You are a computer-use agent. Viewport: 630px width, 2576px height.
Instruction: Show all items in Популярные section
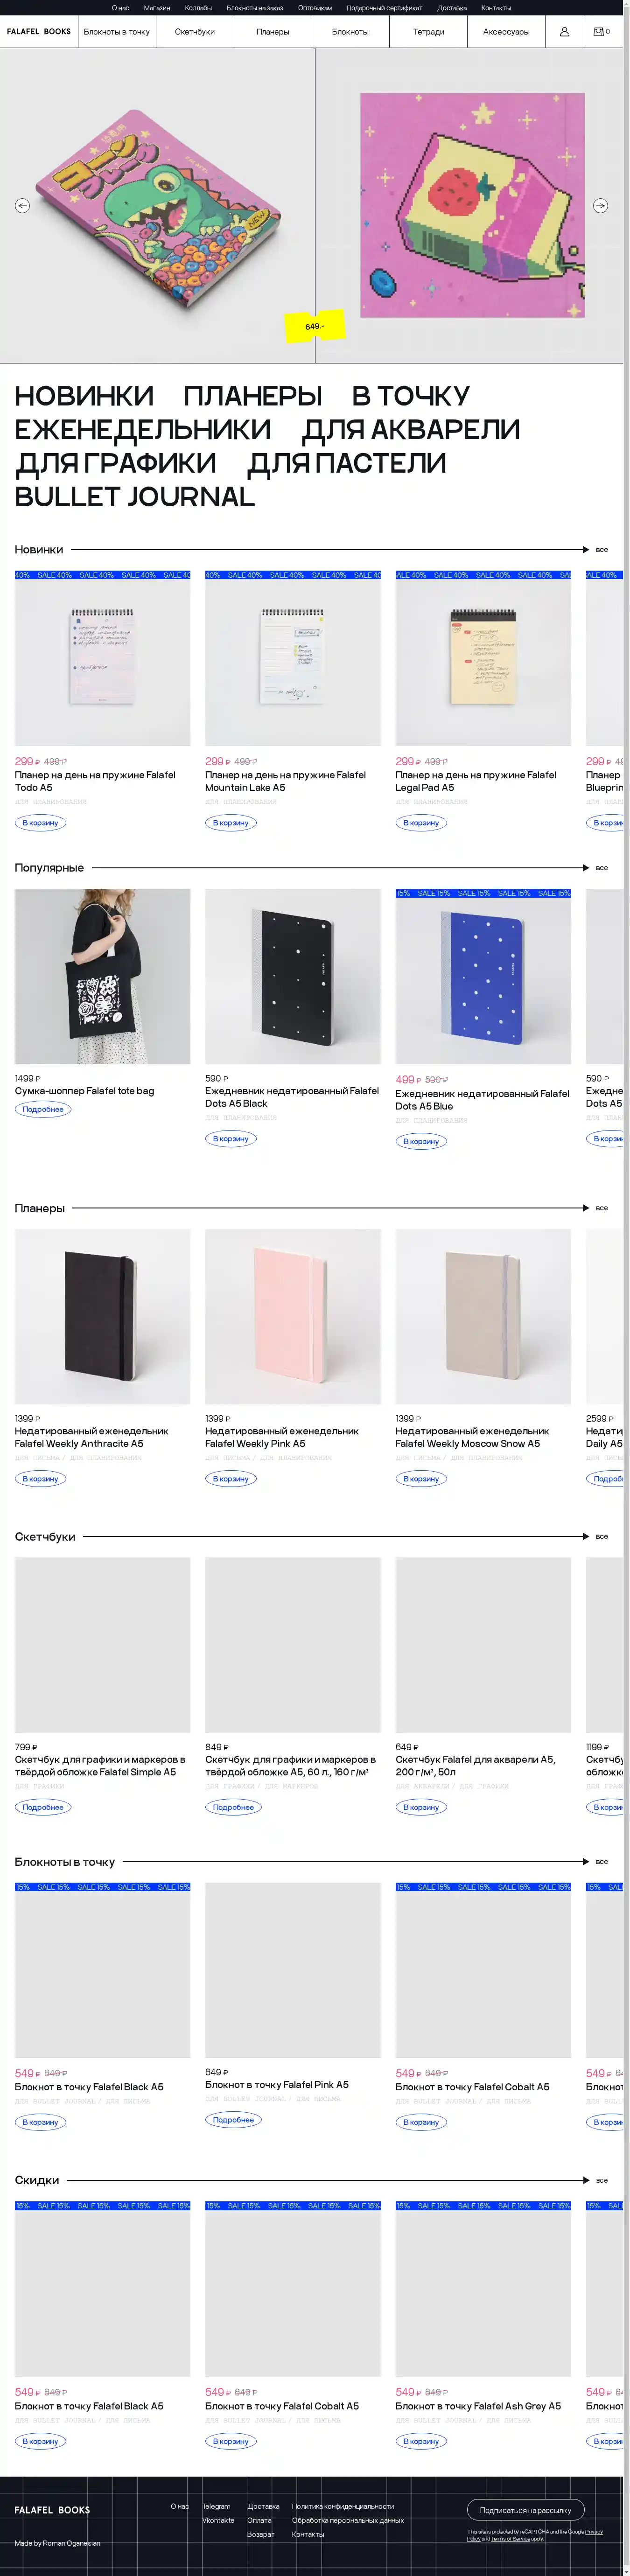pos(601,868)
